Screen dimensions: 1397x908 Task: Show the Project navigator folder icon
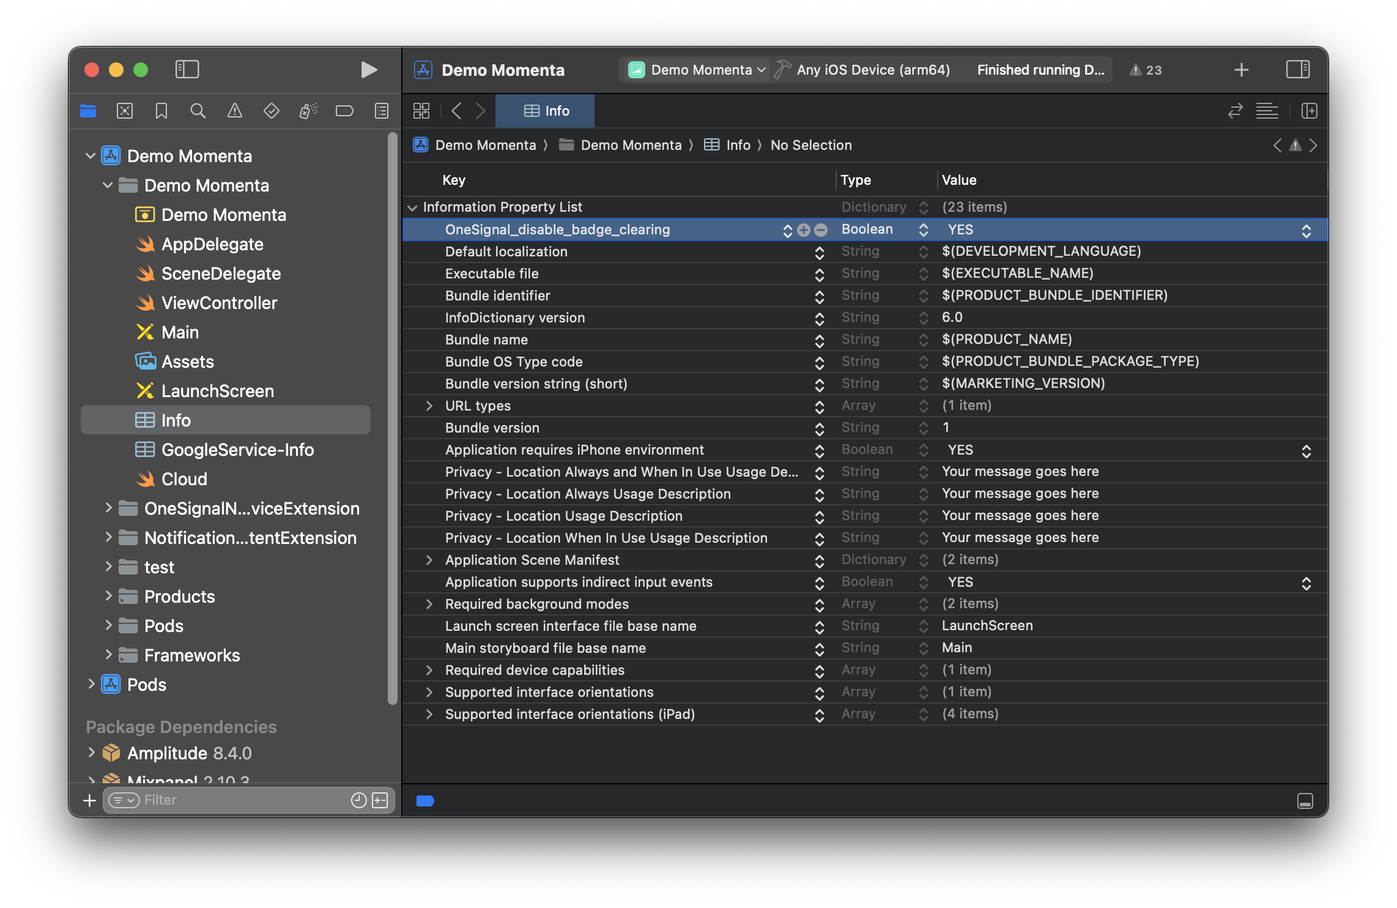pyautogui.click(x=88, y=111)
